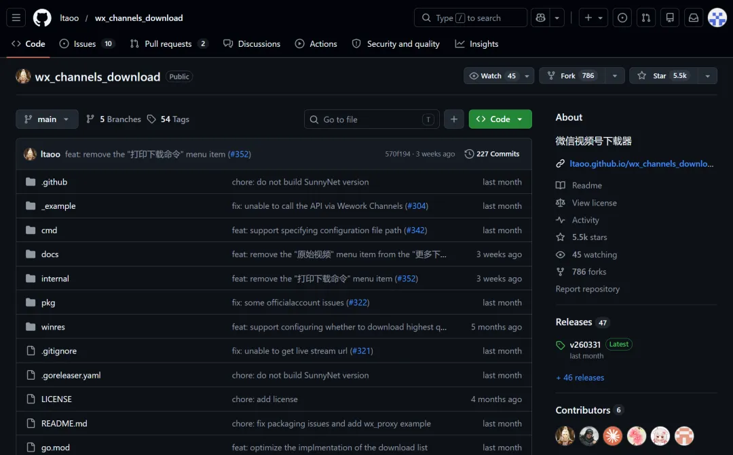The height and width of the screenshot is (455, 733).
Task: Open the Insights tab
Action: 477,44
